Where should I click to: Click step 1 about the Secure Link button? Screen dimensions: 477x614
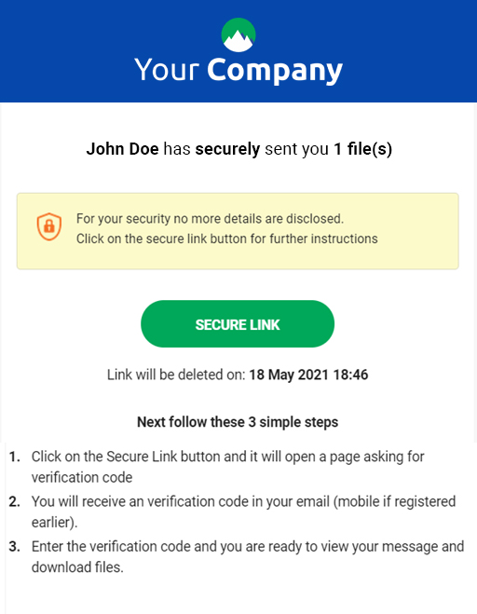click(x=228, y=467)
